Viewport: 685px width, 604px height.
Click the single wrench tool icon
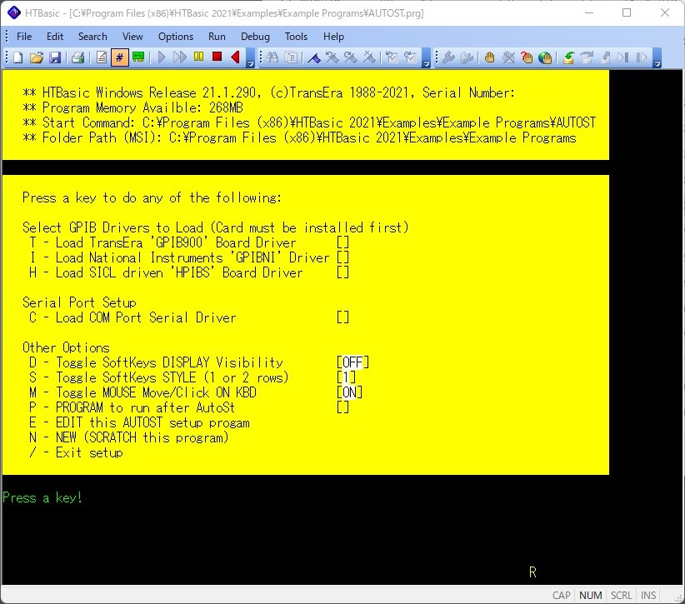448,57
